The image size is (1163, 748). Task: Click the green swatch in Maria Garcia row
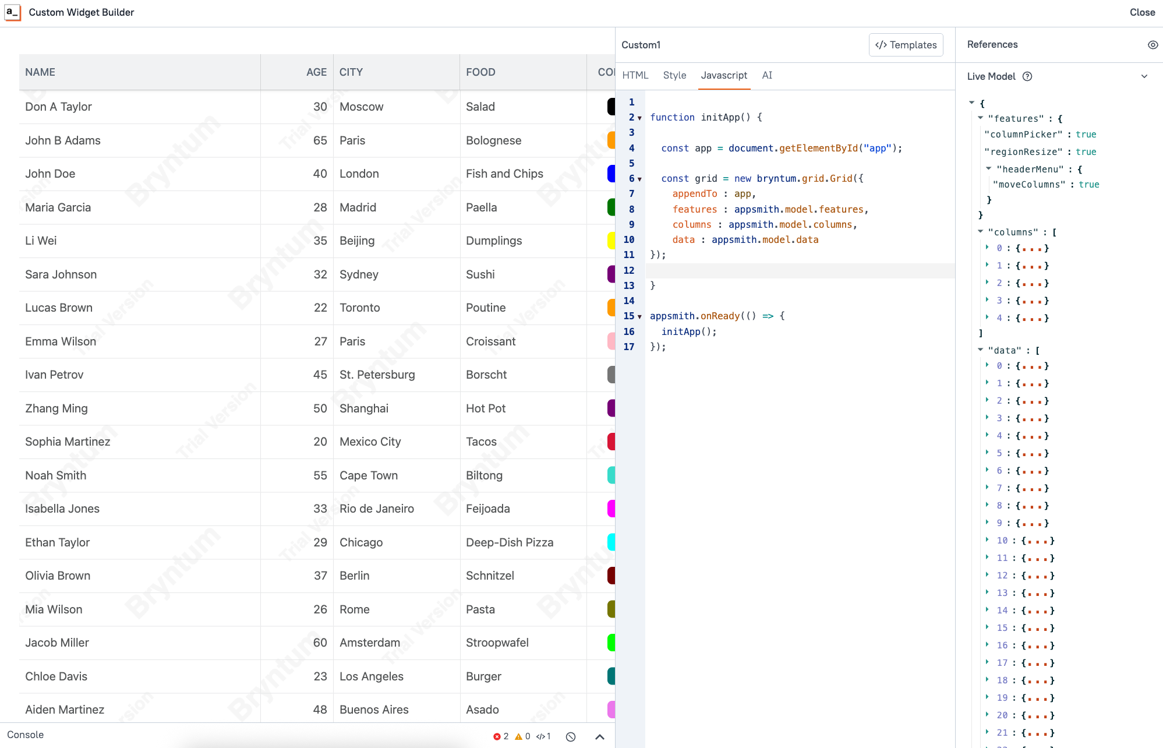pyautogui.click(x=611, y=207)
